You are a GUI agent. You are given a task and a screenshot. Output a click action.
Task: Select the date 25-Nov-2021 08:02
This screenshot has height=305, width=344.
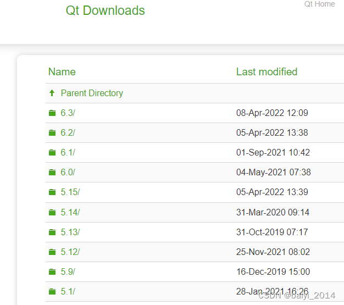(x=273, y=252)
